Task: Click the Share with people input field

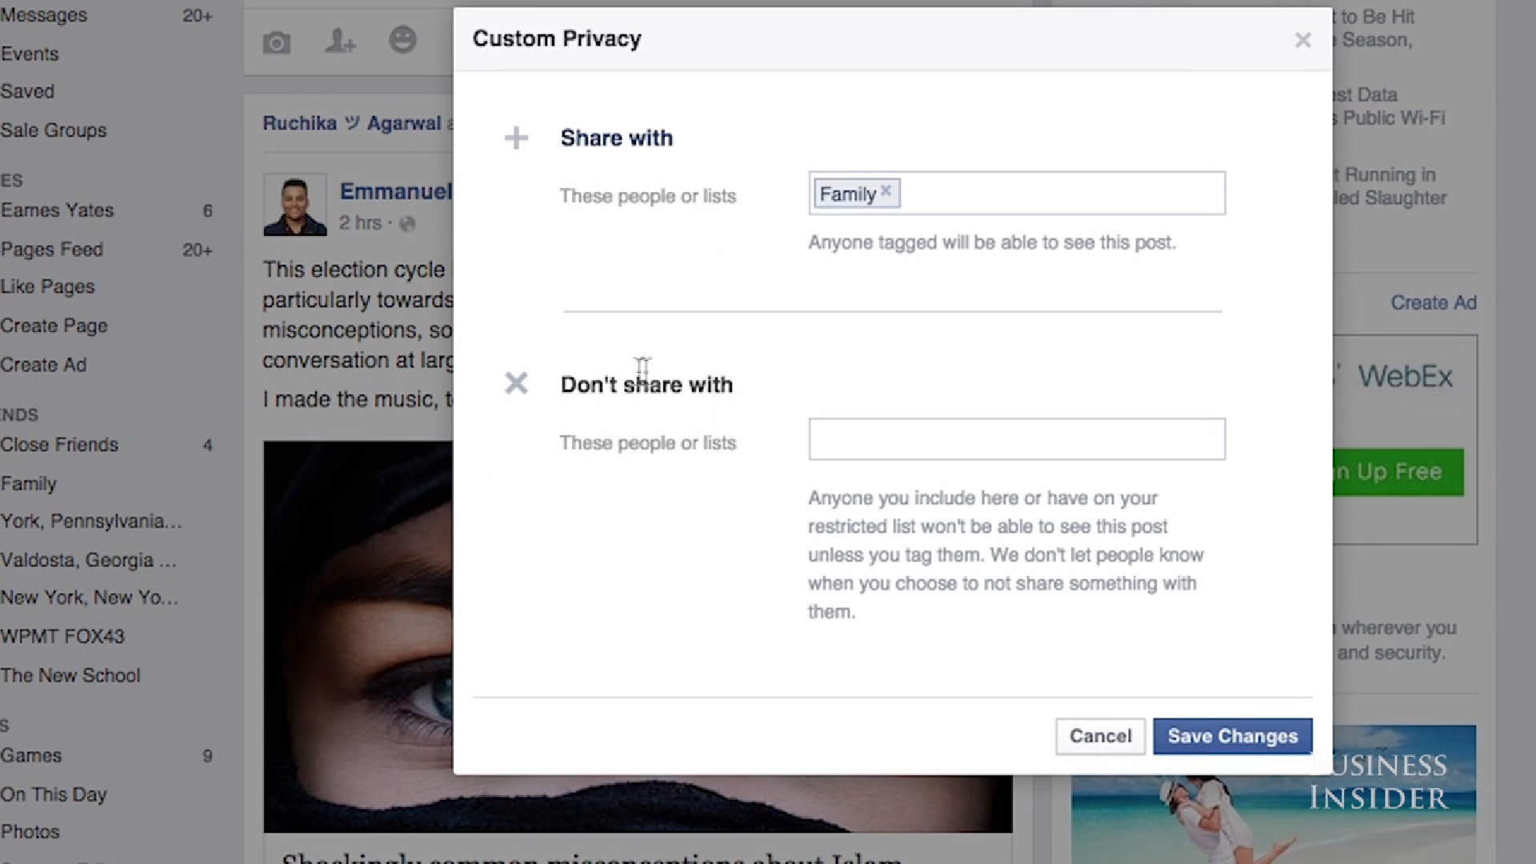Action: [x=1064, y=194]
